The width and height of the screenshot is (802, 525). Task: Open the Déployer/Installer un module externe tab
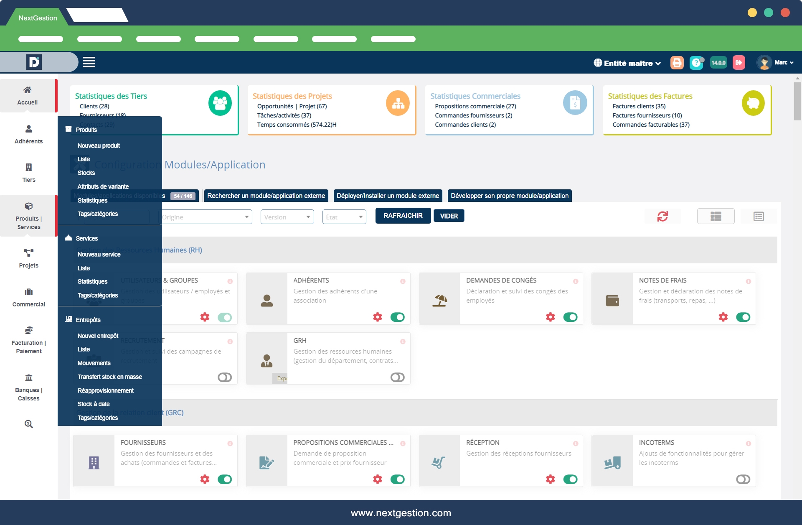pyautogui.click(x=388, y=196)
